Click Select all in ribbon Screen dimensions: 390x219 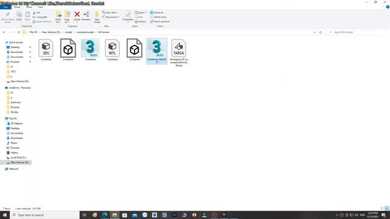157,12
